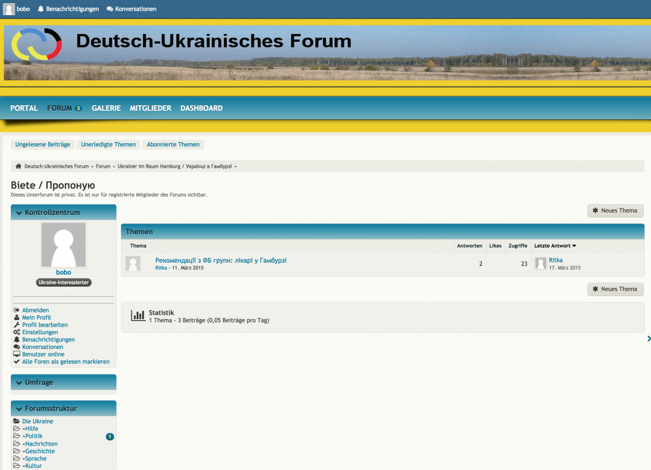Image resolution: width=651 pixels, height=470 pixels.
Task: Open Ukrainer im Raum Hamburg breadcrumb
Action: click(175, 167)
